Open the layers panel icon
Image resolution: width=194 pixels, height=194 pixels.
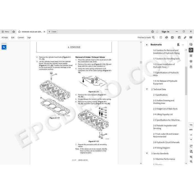tap(191, 61)
